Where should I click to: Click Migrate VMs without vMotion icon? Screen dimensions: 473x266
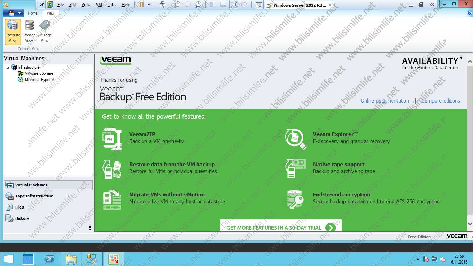112,199
